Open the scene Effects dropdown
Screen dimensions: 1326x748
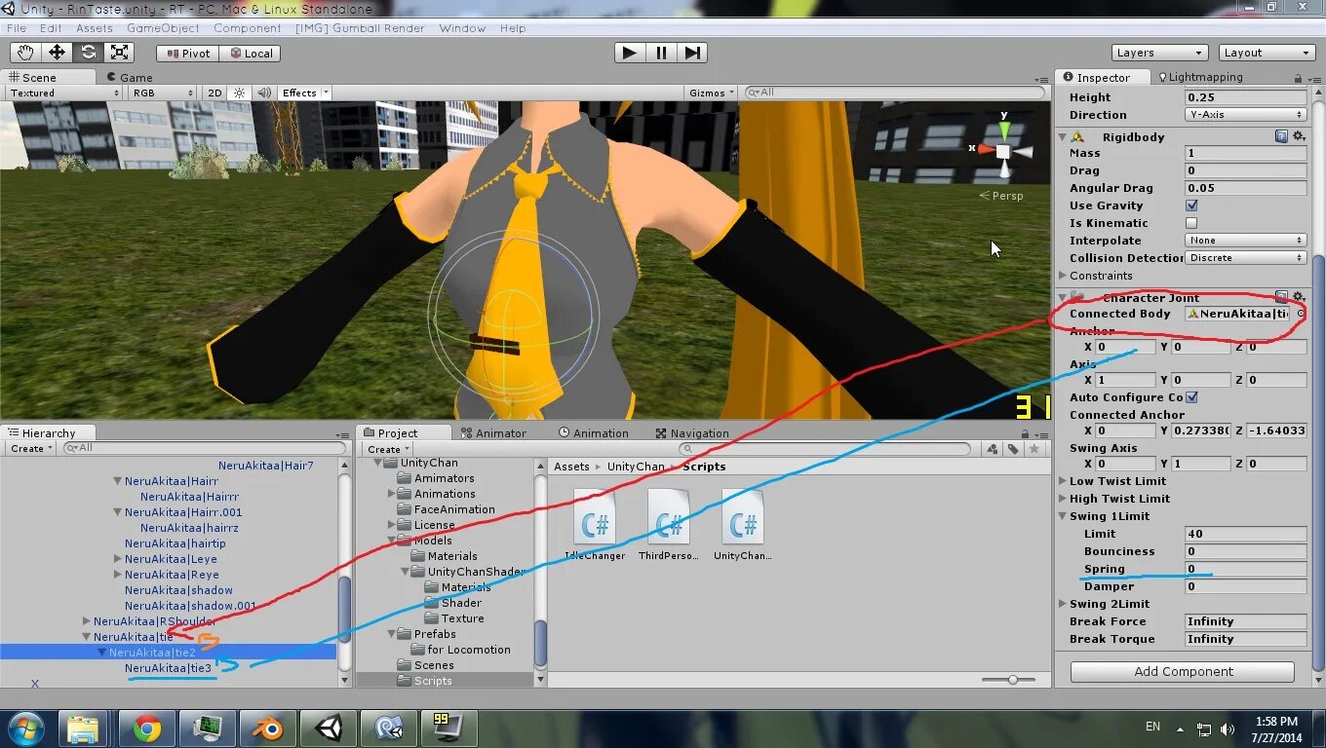304,93
